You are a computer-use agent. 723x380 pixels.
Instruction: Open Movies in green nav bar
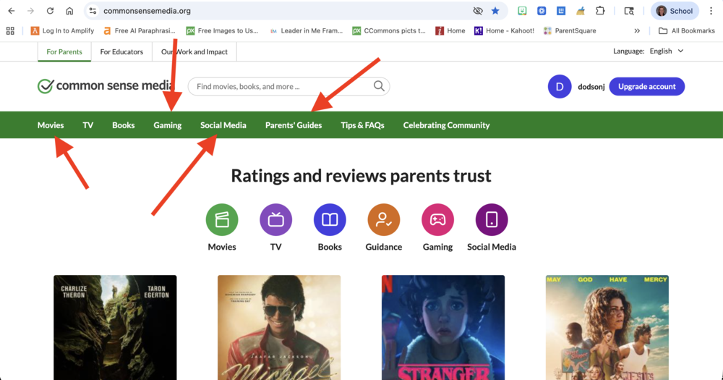coord(51,125)
